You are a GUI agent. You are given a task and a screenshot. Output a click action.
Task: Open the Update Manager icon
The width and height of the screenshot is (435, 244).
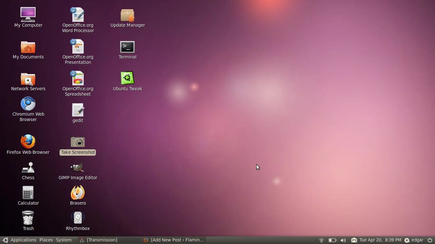[127, 15]
